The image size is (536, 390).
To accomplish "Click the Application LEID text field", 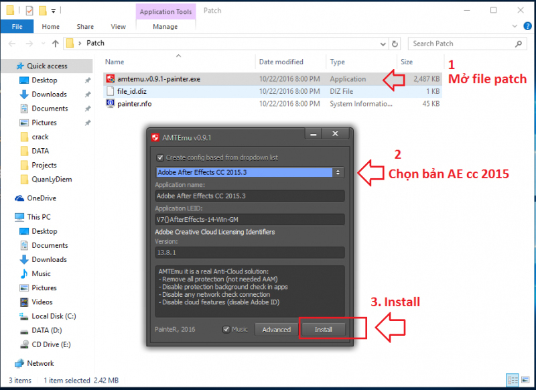I will click(249, 219).
